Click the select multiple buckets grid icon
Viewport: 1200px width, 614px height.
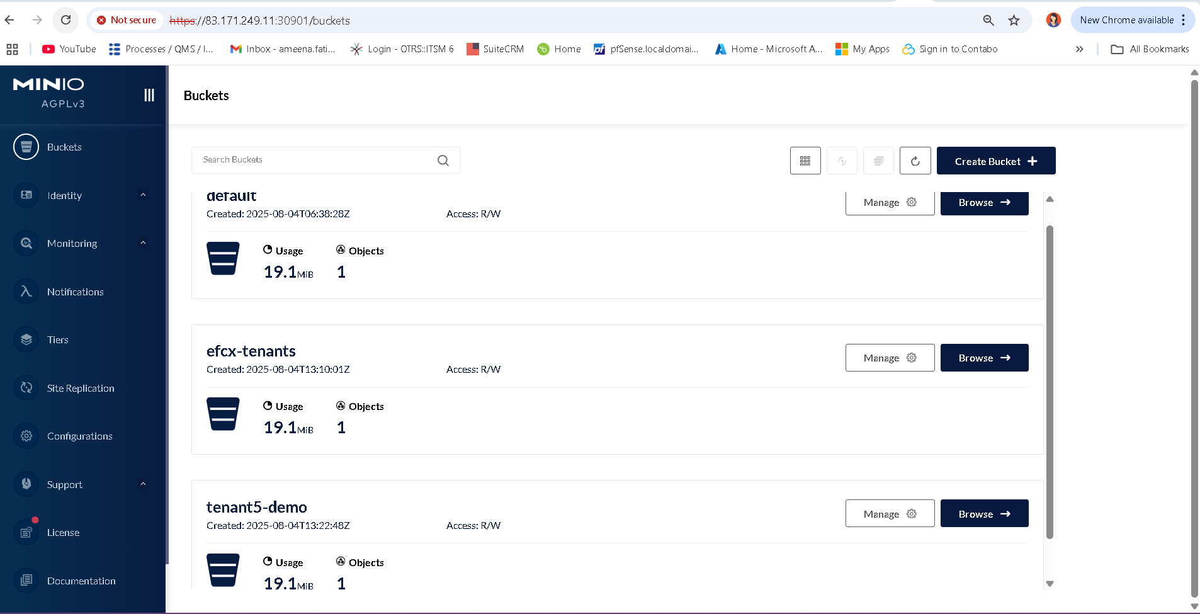tap(805, 161)
